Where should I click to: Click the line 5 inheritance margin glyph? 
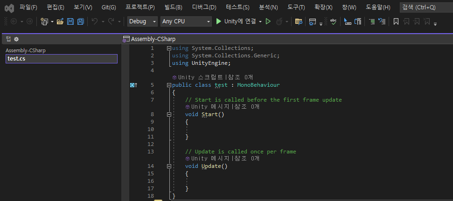point(133,85)
